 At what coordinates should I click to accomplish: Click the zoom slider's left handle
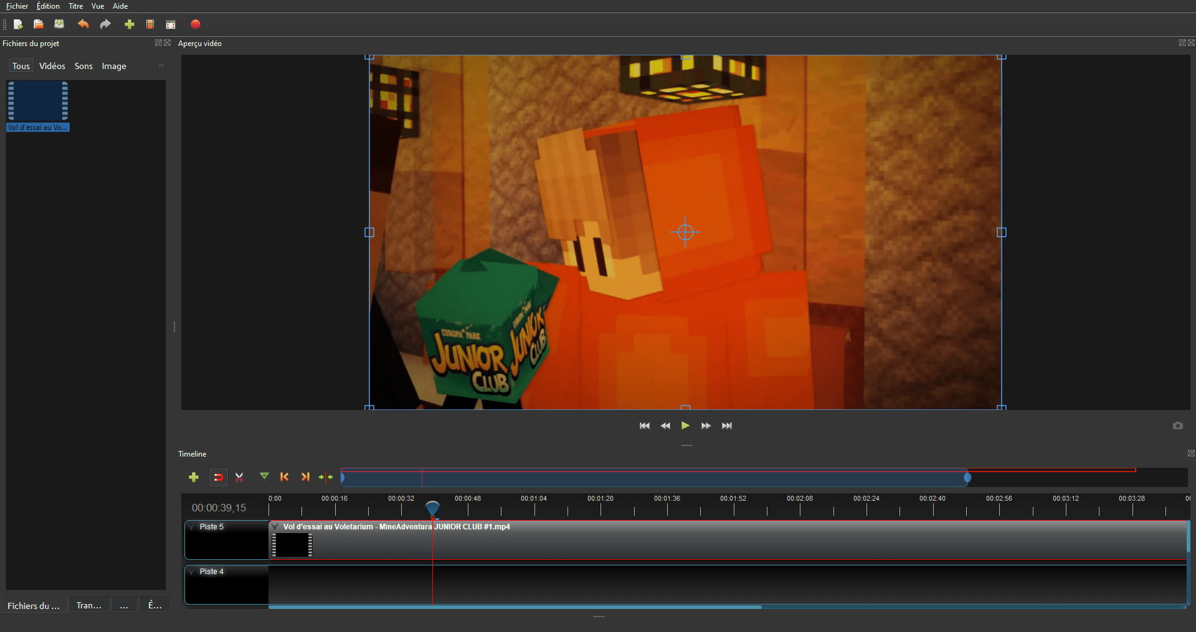[343, 477]
